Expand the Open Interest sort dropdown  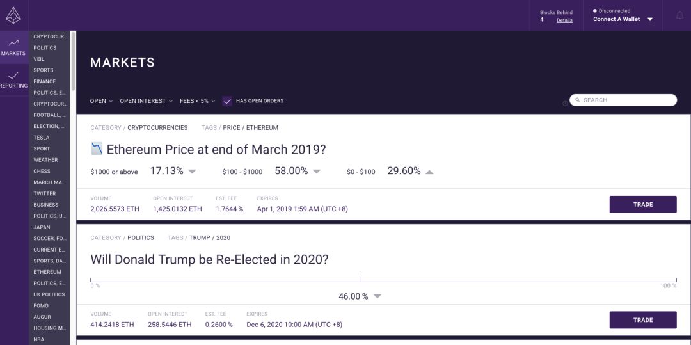pos(147,101)
